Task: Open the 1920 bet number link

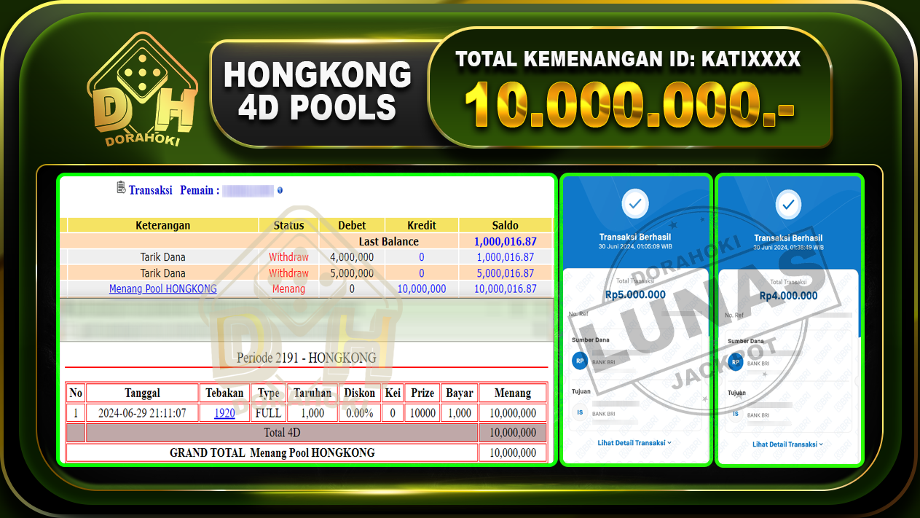Action: pyautogui.click(x=224, y=412)
